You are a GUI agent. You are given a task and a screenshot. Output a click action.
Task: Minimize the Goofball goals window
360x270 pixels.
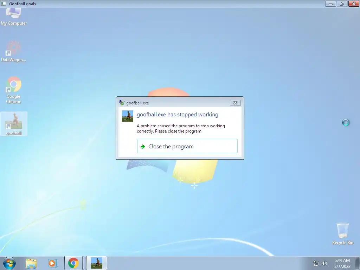(330, 4)
